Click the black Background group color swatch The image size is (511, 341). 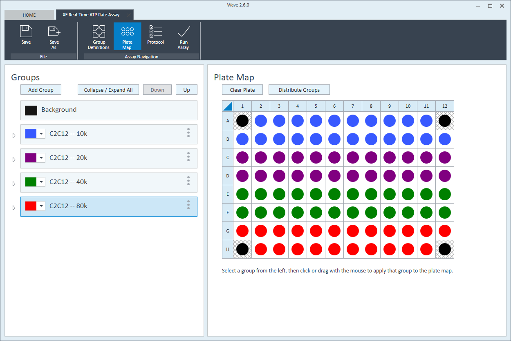[x=31, y=110]
